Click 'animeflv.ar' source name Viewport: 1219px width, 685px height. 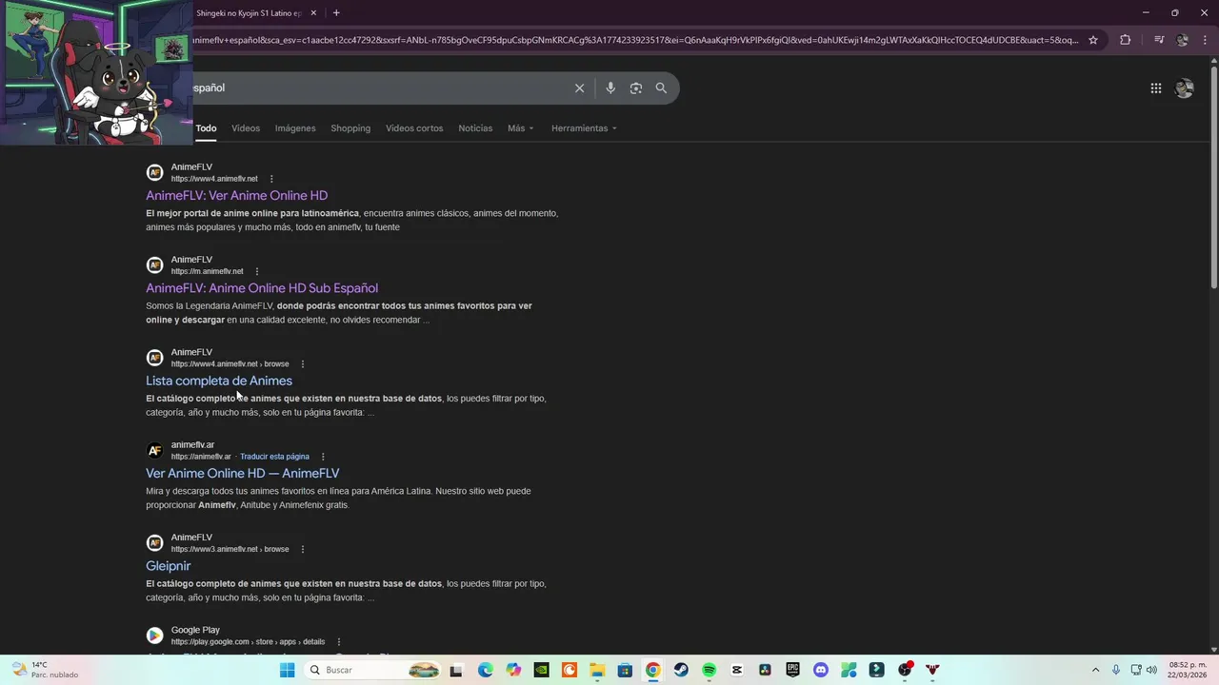click(192, 444)
